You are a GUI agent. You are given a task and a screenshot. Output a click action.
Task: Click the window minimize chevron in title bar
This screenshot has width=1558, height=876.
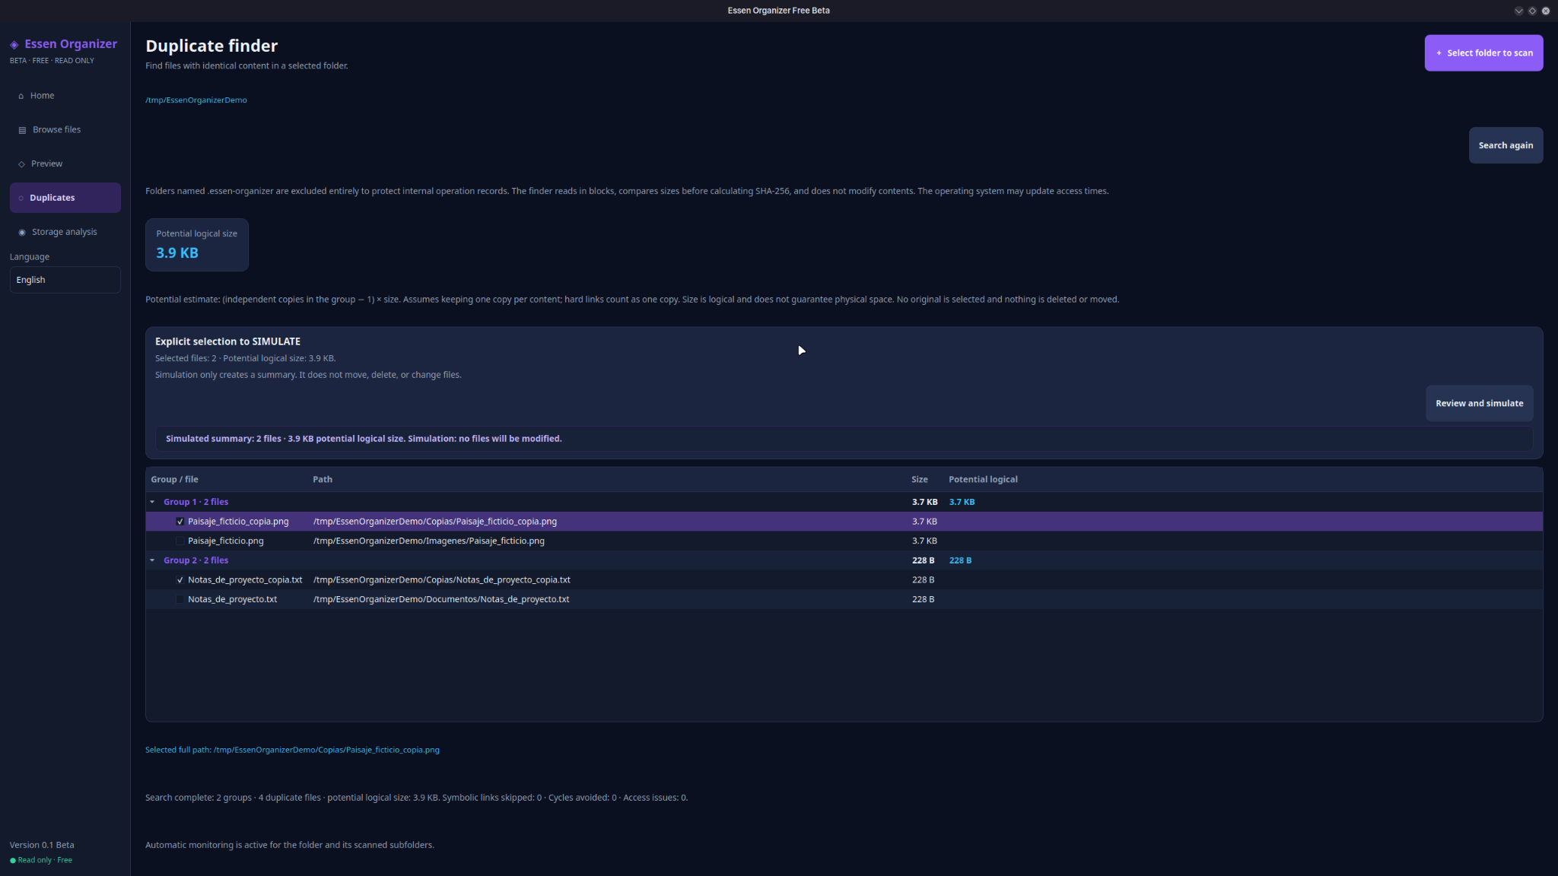1519,11
